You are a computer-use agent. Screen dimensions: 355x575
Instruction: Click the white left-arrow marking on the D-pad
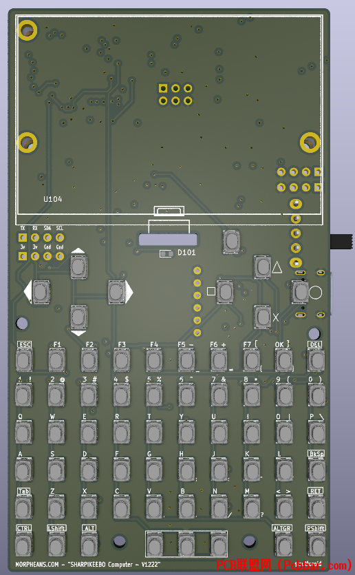[28, 292]
